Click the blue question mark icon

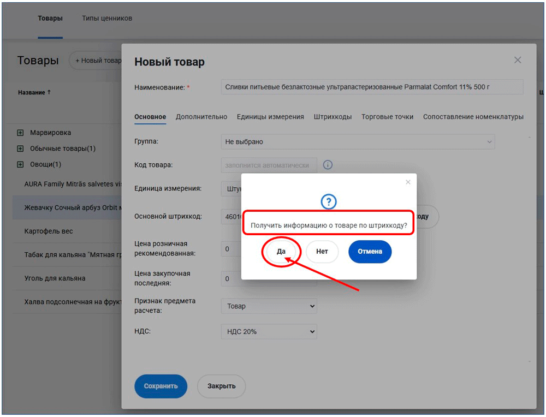[328, 202]
